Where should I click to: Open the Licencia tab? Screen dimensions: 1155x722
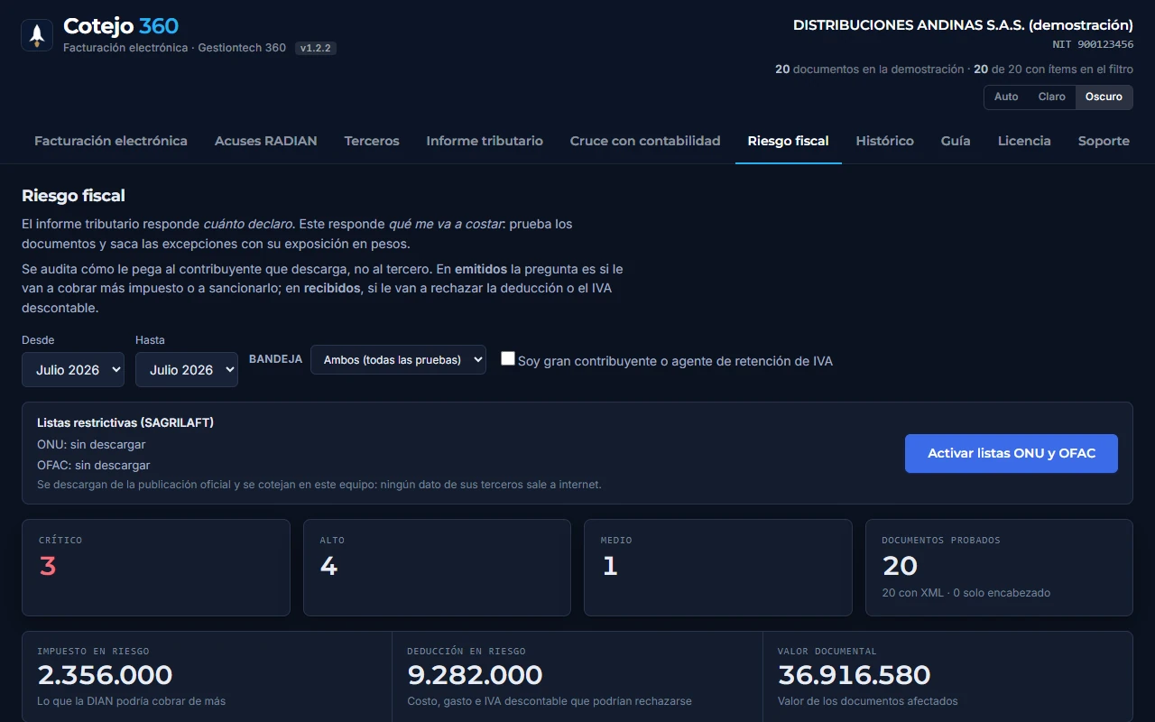pos(1024,141)
